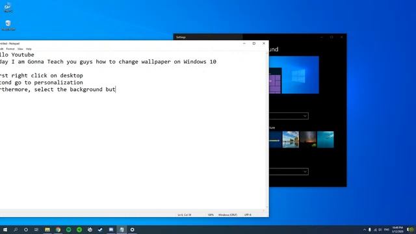Image resolution: width=416 pixels, height=234 pixels.
Task: Open the volume tray icon
Action: [x=380, y=229]
